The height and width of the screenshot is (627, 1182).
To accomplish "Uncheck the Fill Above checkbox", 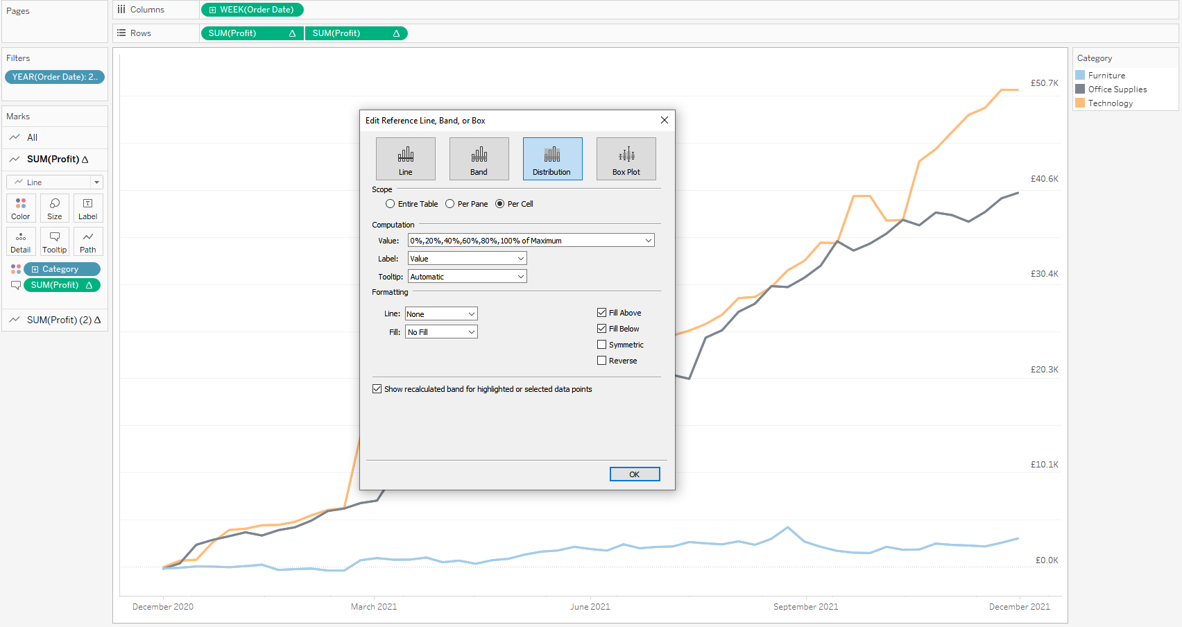I will pyautogui.click(x=602, y=313).
